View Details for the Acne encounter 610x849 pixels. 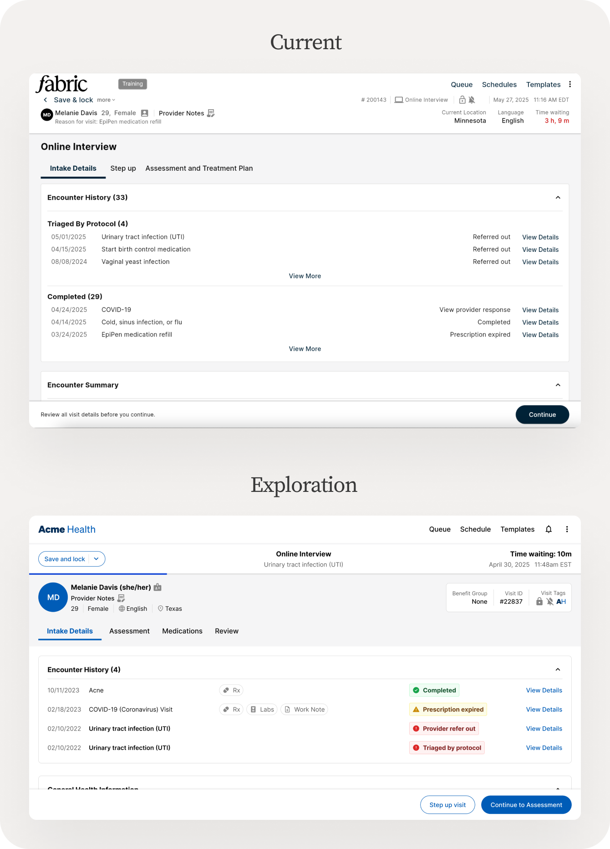(544, 690)
